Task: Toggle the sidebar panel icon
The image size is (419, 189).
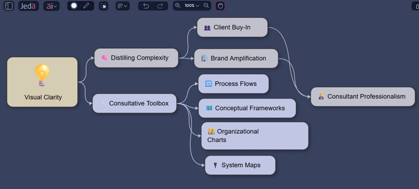Action: (x=9, y=6)
